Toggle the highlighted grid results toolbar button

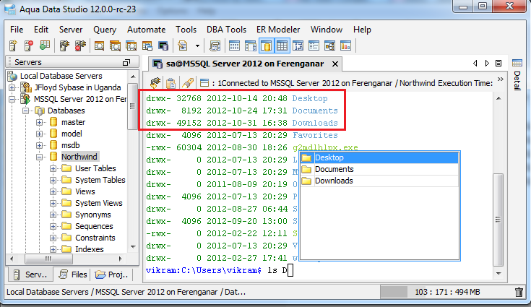pos(282,46)
